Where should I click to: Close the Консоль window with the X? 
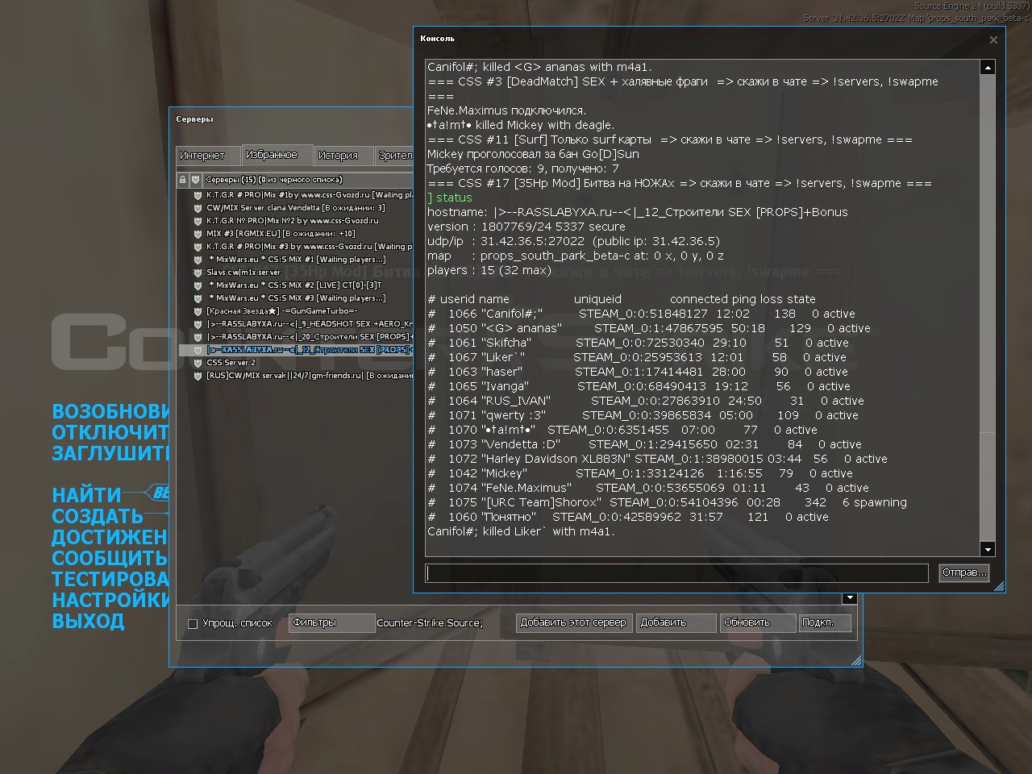pyautogui.click(x=993, y=40)
